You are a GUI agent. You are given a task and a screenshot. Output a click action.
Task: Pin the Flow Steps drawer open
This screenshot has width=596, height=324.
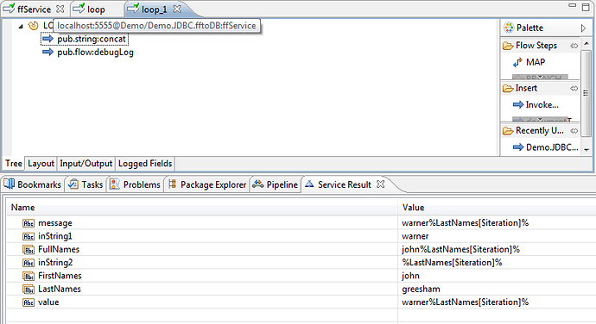pos(574,46)
